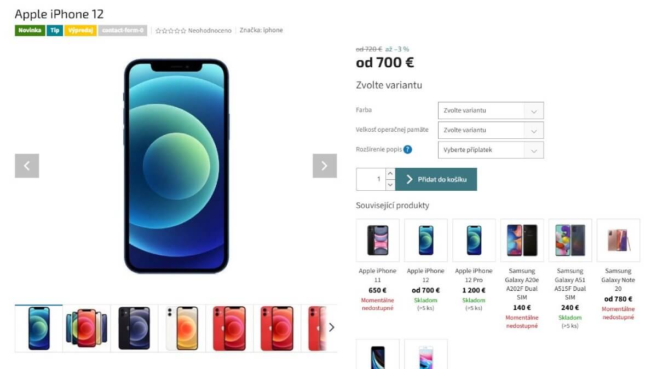This screenshot has height=369, width=657.
Task: Decrease quantity with the down arrow
Action: 390,185
